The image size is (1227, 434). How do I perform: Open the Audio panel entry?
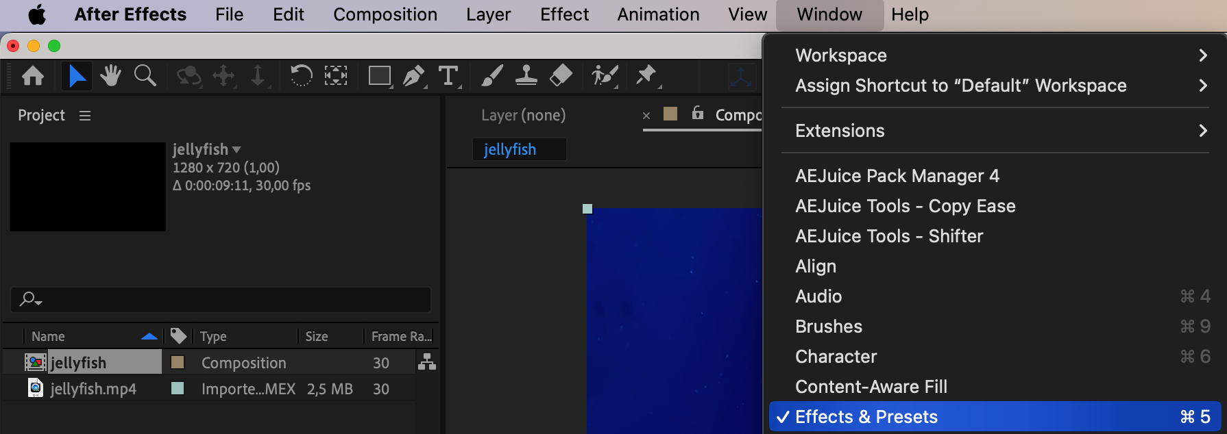[995, 296]
